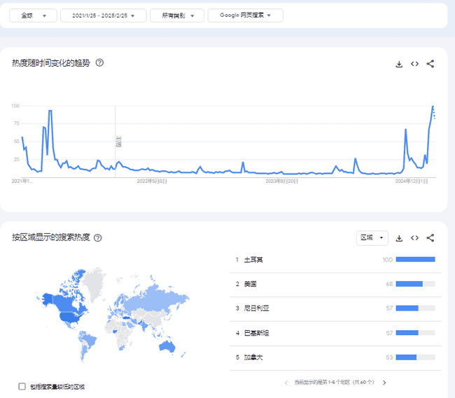Screen dimensions: 455x398
Task: Open the 全球 region dropdown
Action: coord(33,15)
